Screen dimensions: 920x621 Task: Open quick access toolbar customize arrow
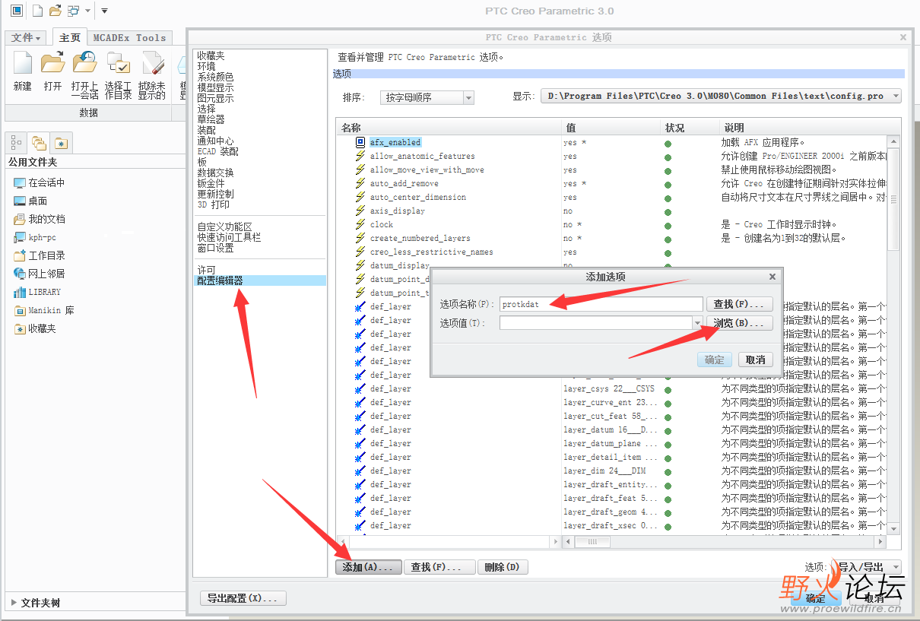click(x=104, y=11)
